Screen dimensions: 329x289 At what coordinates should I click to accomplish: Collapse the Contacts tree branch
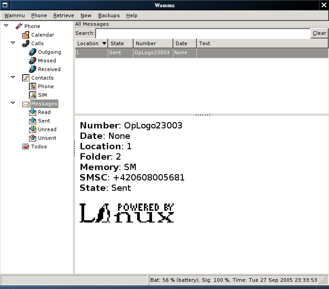pyautogui.click(x=13, y=77)
